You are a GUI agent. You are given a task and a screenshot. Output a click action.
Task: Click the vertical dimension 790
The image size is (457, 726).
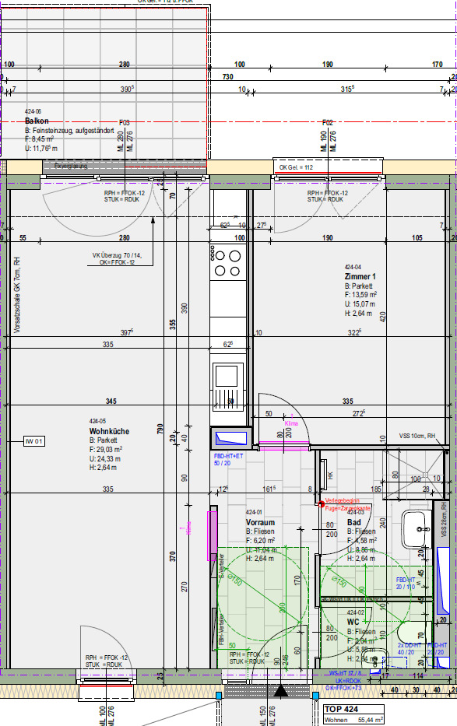point(160,429)
